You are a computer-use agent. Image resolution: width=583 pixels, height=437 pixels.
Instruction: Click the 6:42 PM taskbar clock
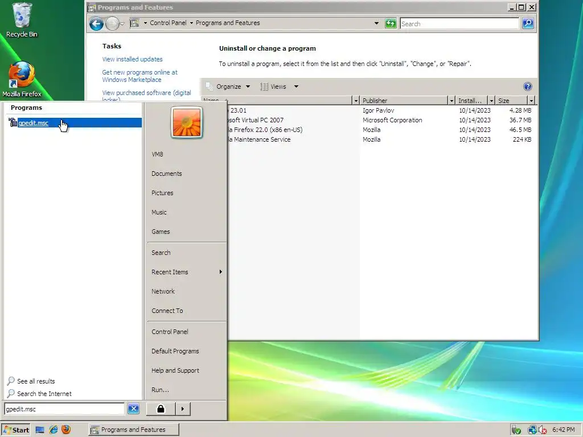(x=563, y=430)
